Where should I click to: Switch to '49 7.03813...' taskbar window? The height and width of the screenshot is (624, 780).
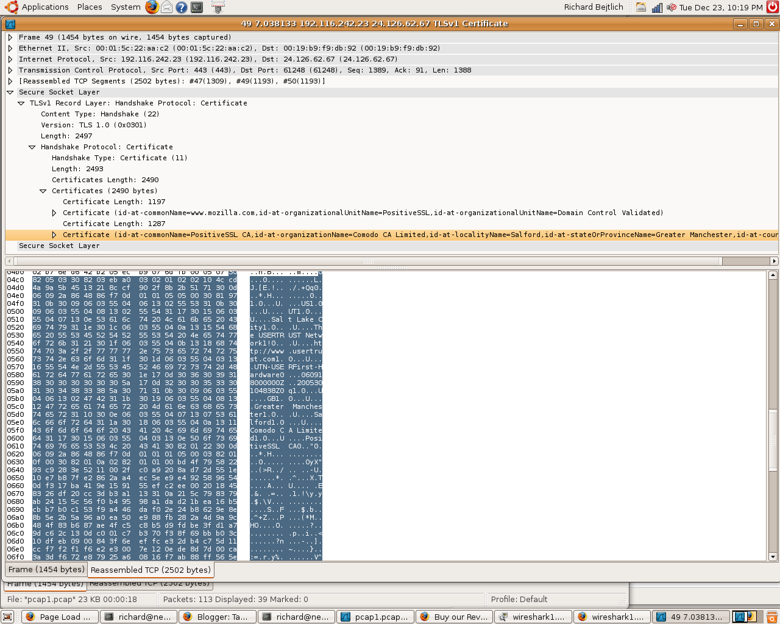[x=690, y=617]
